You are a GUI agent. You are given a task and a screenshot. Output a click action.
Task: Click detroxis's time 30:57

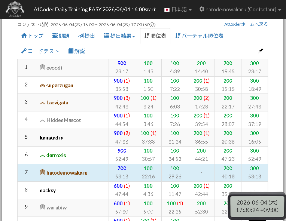pyautogui.click(x=148, y=159)
